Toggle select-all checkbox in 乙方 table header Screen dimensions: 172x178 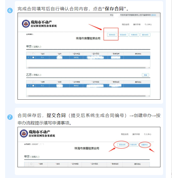tap(33, 82)
